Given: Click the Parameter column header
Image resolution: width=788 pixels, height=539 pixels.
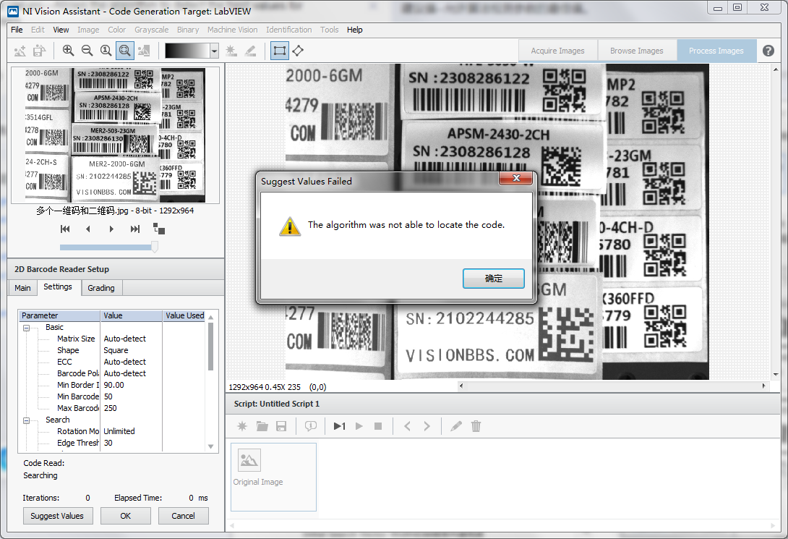Looking at the screenshot, I should (60, 315).
